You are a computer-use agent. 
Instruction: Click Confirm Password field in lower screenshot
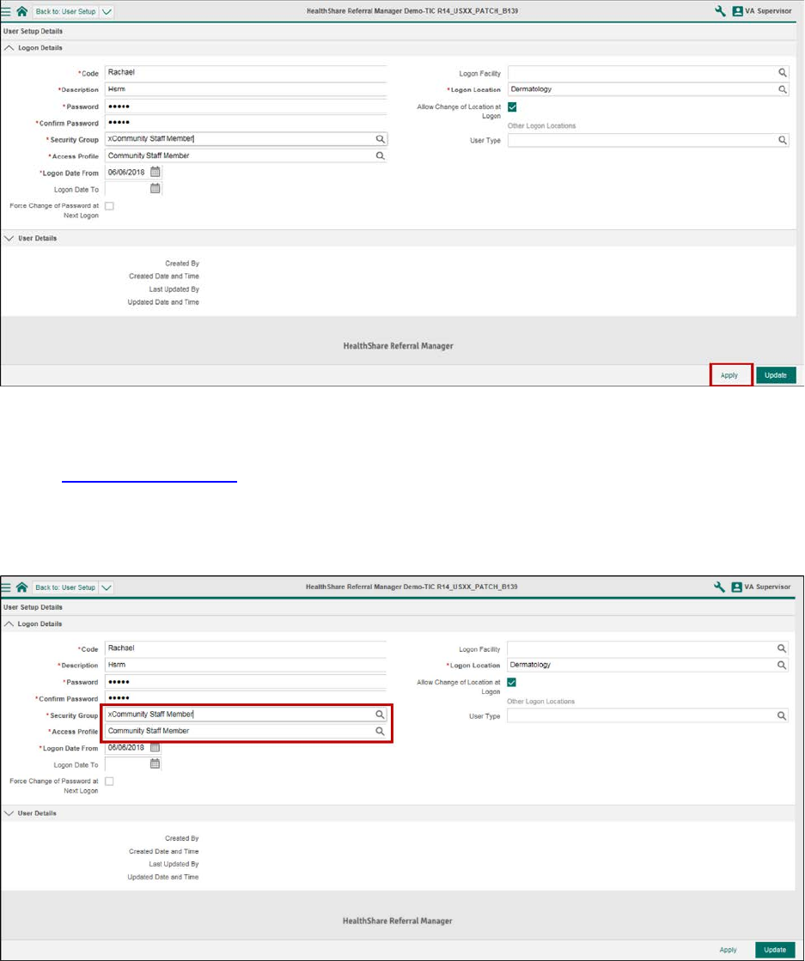pyautogui.click(x=246, y=698)
